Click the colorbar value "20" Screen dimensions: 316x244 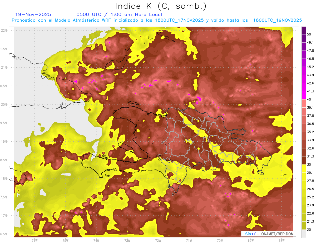click(309, 230)
